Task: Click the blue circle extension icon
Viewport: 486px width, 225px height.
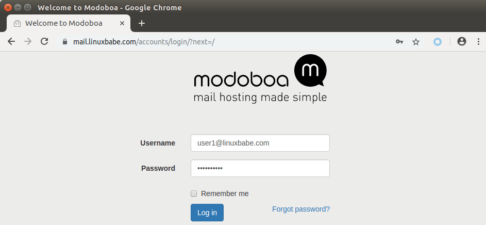Action: [x=438, y=42]
